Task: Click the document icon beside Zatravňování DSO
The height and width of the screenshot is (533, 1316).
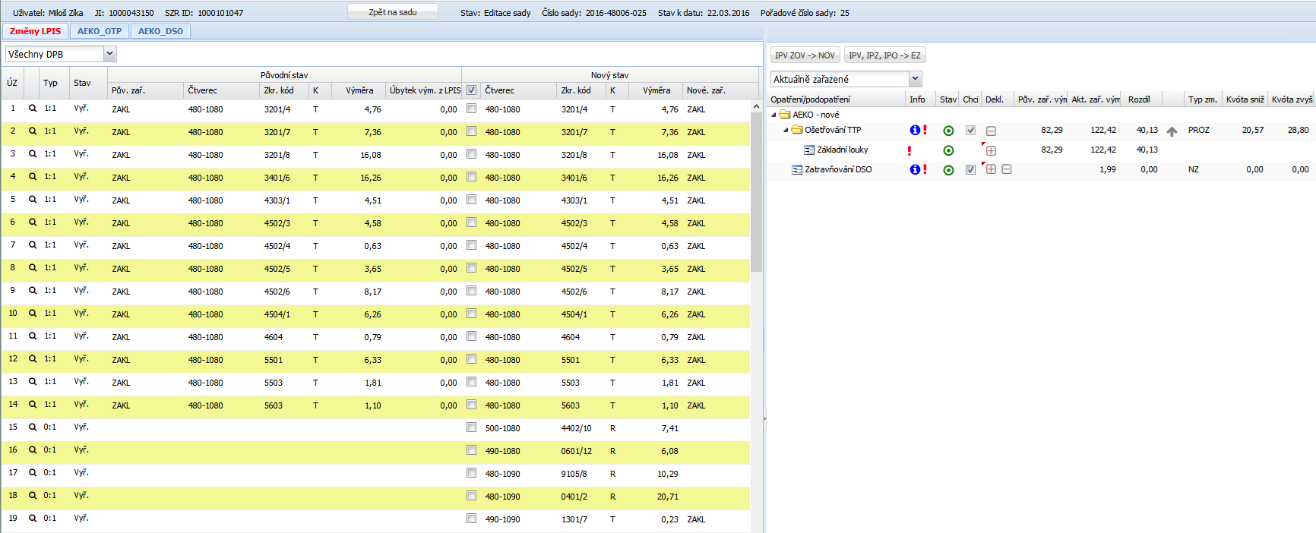Action: (x=797, y=170)
